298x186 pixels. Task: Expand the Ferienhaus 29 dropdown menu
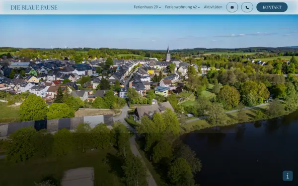(x=148, y=7)
